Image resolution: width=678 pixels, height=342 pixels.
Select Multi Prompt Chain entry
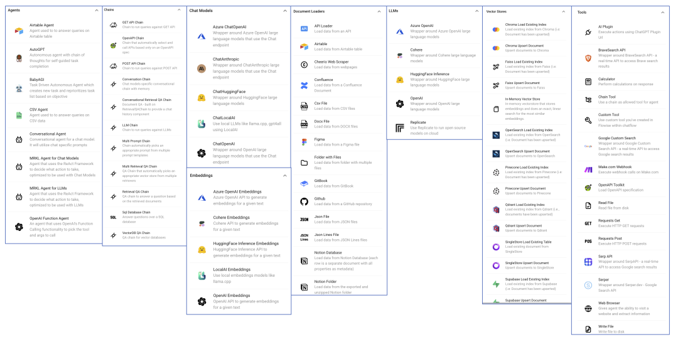click(144, 148)
